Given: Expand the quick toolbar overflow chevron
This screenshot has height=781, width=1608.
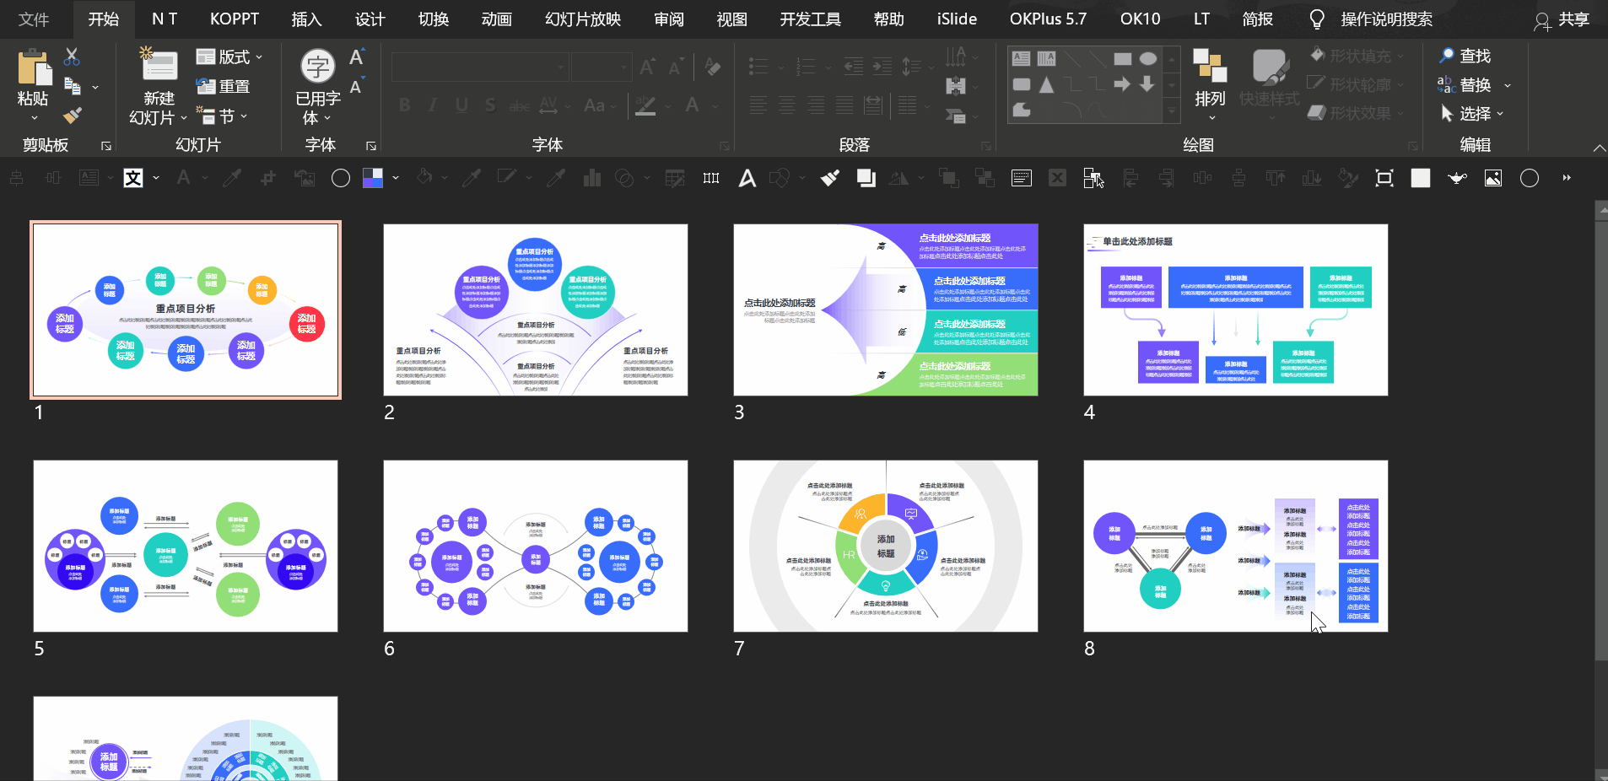Looking at the screenshot, I should tap(1567, 178).
